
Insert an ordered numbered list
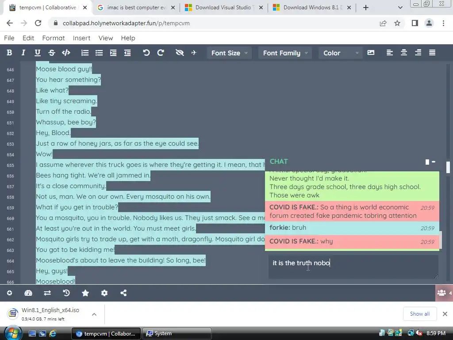[85, 53]
